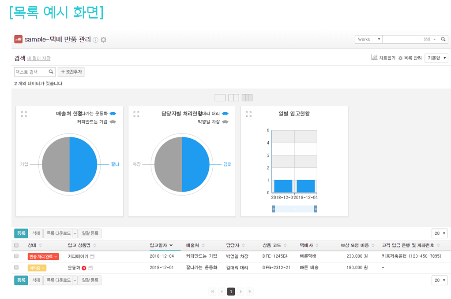Check the 커피메이커 row checkbox
This screenshot has height=299, width=451.
pyautogui.click(x=16, y=256)
